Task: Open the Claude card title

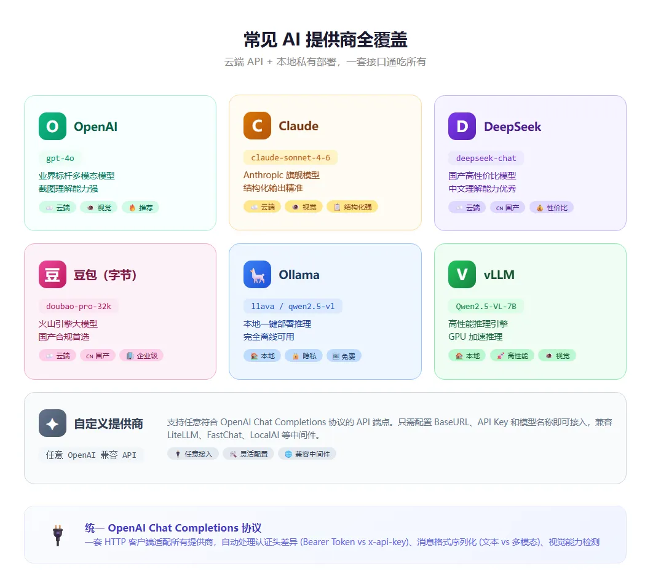Action: [x=299, y=126]
